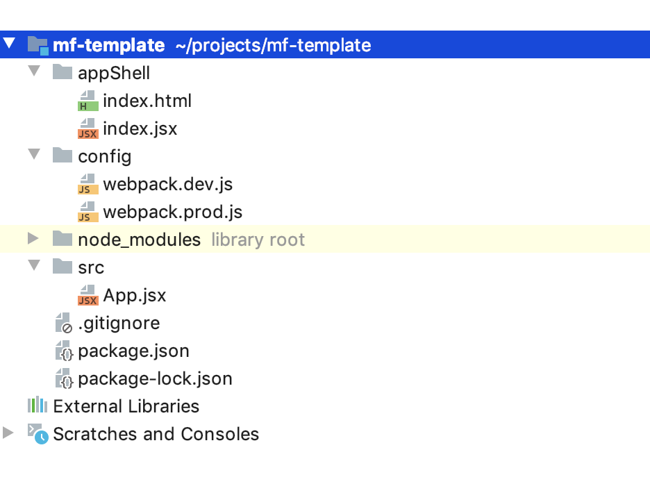Image resolution: width=650 pixels, height=493 pixels.
Task: Click the JSON icon beside package.json
Action: click(x=62, y=351)
